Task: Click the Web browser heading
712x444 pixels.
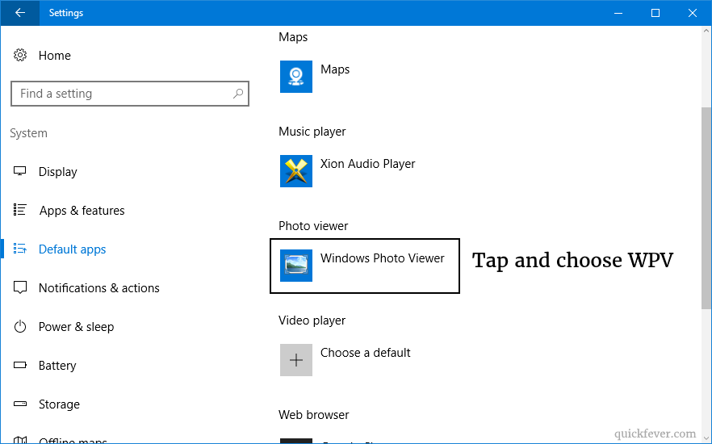Action: (x=314, y=415)
